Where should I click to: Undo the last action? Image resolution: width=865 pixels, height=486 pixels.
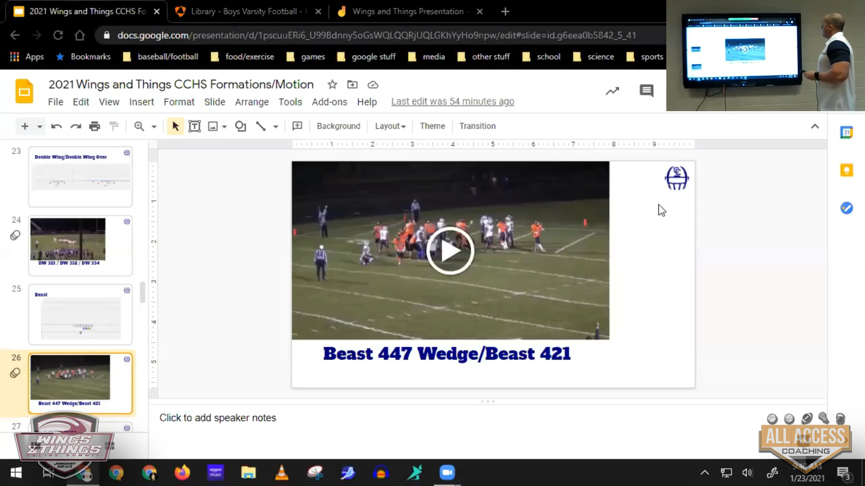click(56, 126)
